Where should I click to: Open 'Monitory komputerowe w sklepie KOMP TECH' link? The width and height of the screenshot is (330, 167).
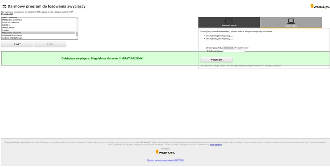[165, 160]
